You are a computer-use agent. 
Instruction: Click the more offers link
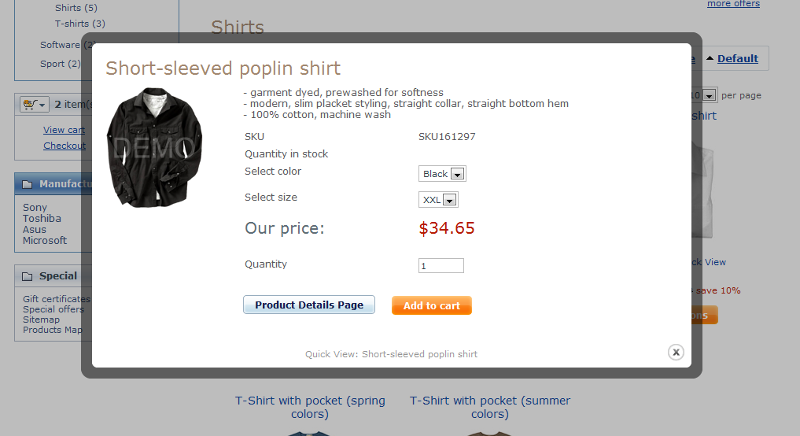tap(733, 4)
